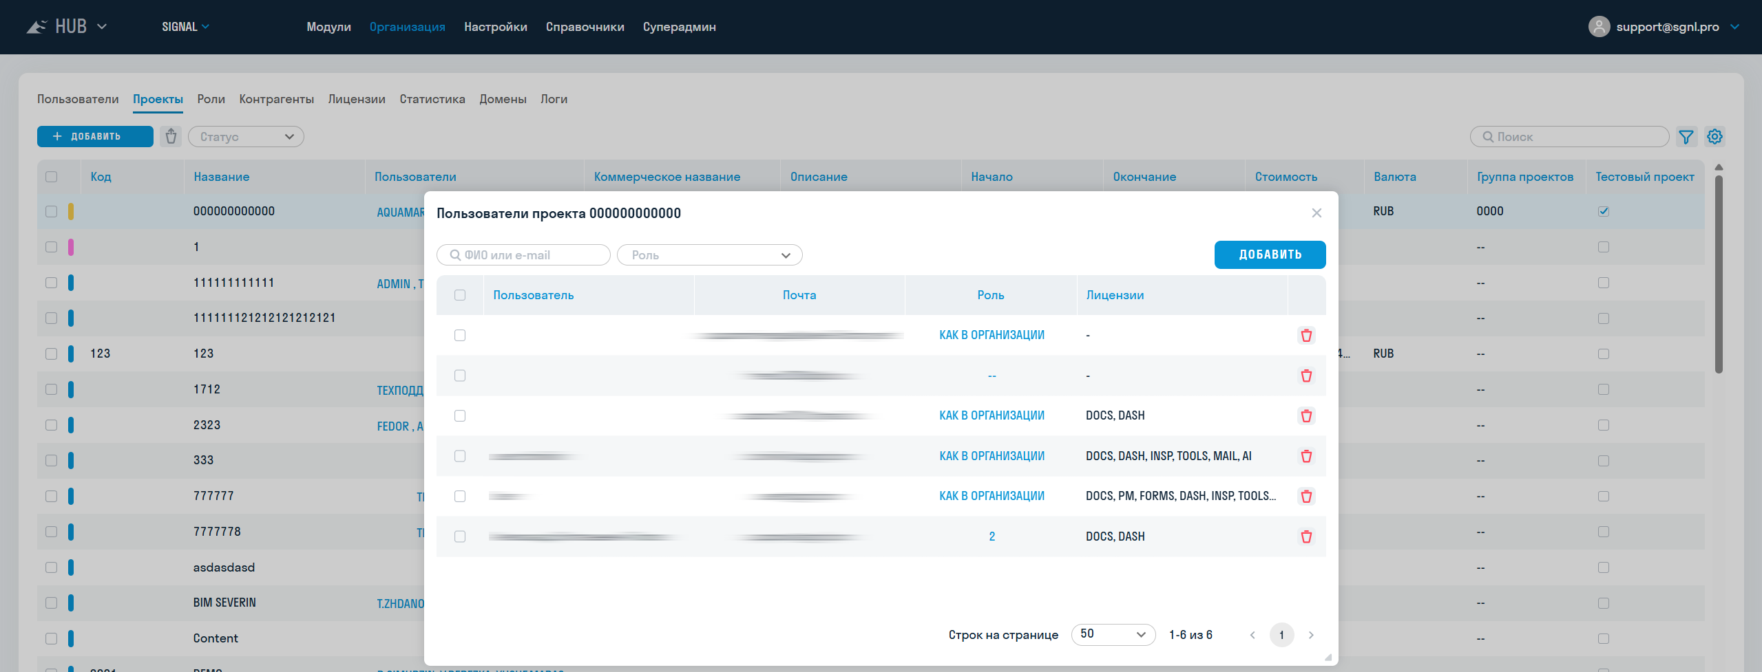Click the Поиск search field
Image resolution: width=1762 pixels, height=672 pixels.
click(x=1569, y=137)
